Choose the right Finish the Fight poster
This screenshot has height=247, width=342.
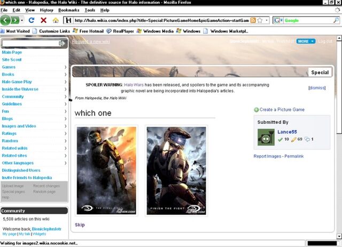click(x=176, y=171)
